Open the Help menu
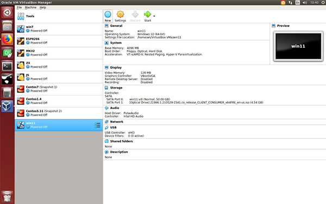This screenshot has height=204, width=326. click(x=43, y=8)
